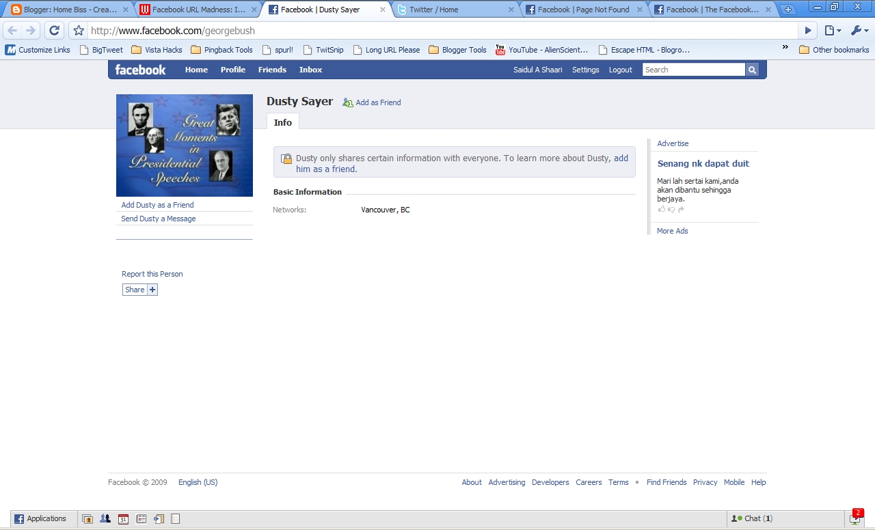Click the spurl! bookmark
The width and height of the screenshot is (875, 530).
click(278, 50)
